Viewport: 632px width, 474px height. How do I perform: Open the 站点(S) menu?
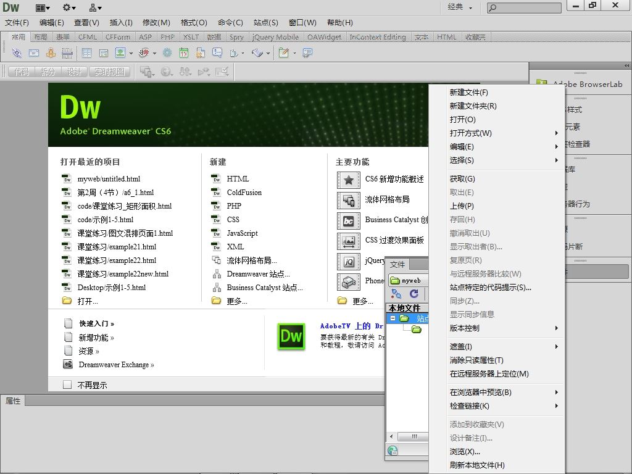point(265,23)
